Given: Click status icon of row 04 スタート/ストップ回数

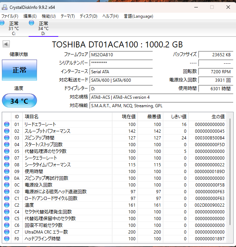Looking at the screenshot, I should pos(7,144).
